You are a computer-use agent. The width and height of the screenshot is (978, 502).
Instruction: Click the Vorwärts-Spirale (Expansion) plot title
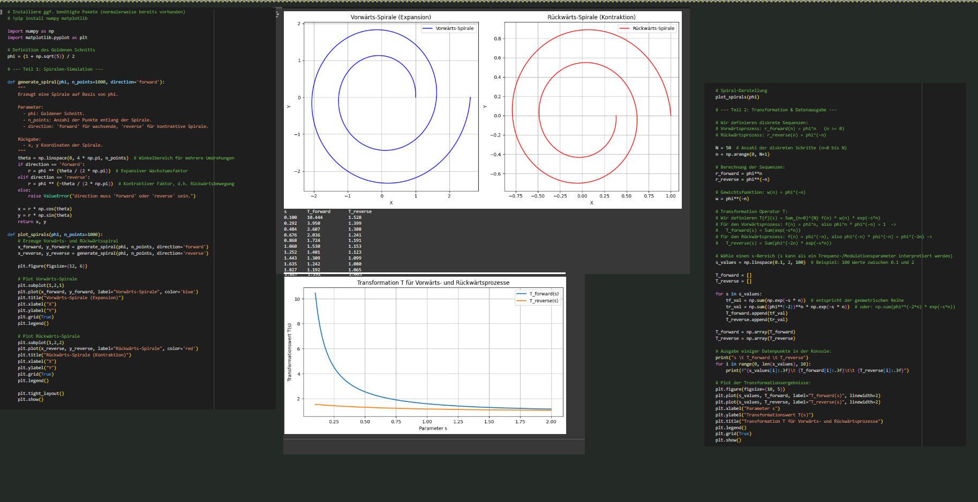coord(390,17)
